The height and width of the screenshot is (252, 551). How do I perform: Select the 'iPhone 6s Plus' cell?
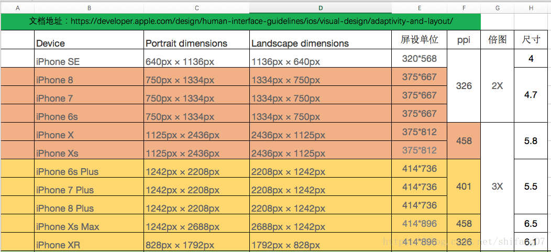pos(89,168)
